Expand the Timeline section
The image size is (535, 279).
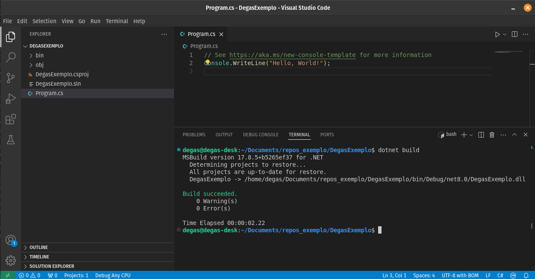[98, 257]
